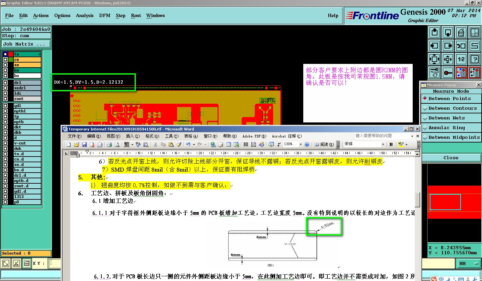Click the red color swatch beside ts
This screenshot has height=281, width=482.
(11, 54)
